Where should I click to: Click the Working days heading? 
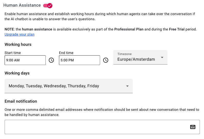tap(17, 73)
